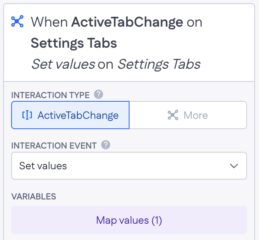
Task: Click the bold ActiveTabChange text in the header
Action: pos(127,22)
